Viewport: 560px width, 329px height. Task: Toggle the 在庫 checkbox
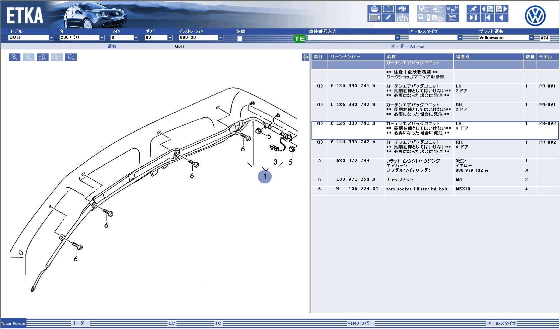click(240, 39)
